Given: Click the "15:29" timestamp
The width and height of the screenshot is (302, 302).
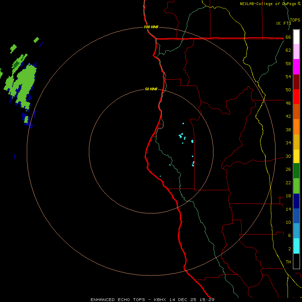Looking at the screenshot, I should pyautogui.click(x=207, y=300).
